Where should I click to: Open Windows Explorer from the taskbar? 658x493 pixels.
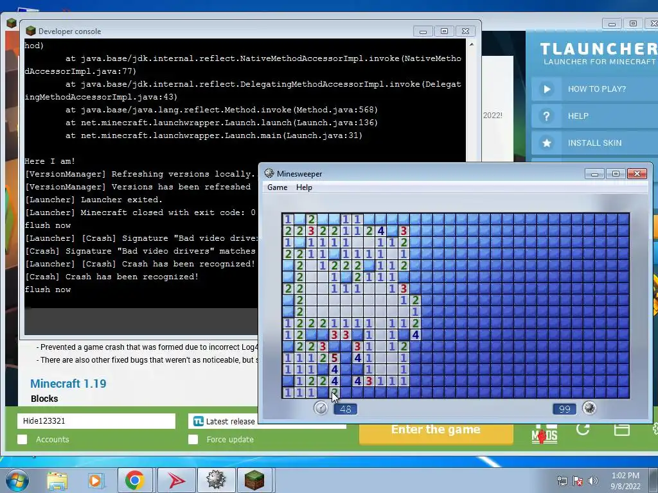pos(57,480)
